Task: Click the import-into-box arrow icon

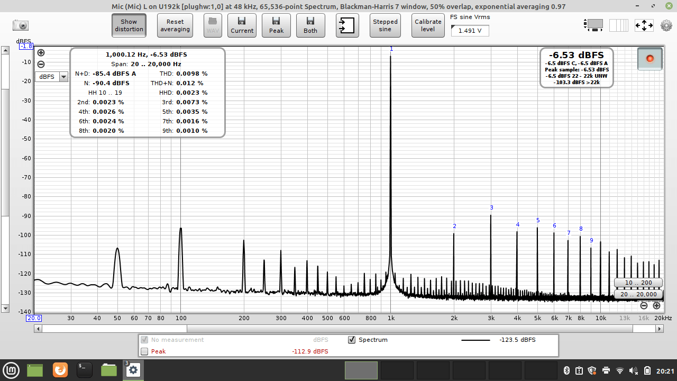Action: tap(347, 25)
